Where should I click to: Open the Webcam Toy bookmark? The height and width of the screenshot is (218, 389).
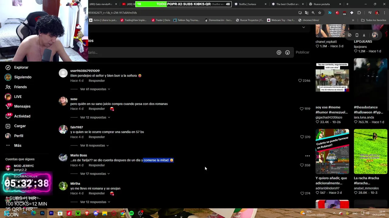(x=281, y=20)
